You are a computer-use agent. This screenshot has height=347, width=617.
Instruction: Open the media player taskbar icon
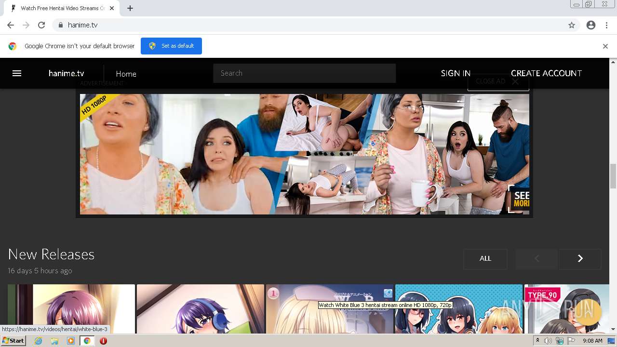71,341
